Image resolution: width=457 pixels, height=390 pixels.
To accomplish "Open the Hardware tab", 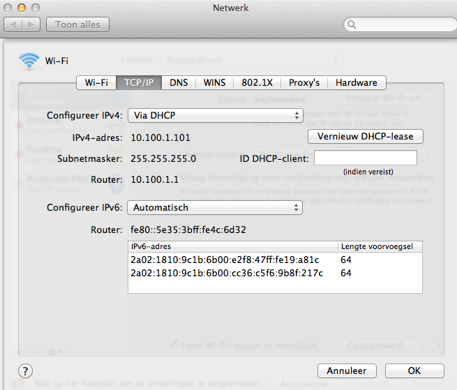I will (x=356, y=82).
